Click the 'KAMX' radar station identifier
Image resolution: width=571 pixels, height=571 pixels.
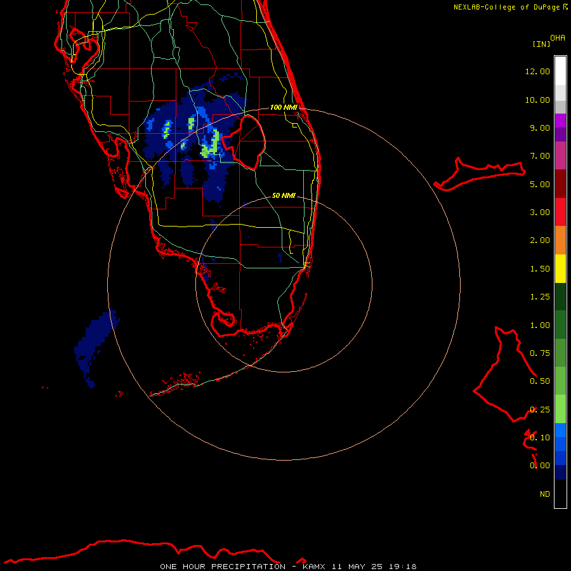(x=314, y=567)
